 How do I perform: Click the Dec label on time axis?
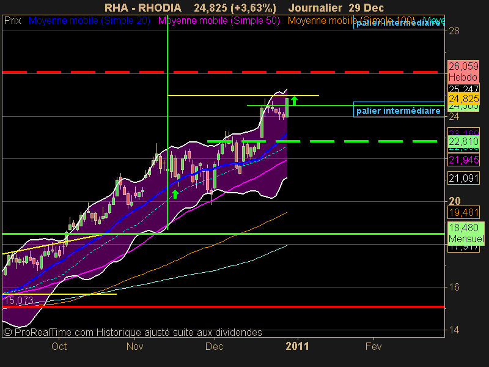(215, 346)
